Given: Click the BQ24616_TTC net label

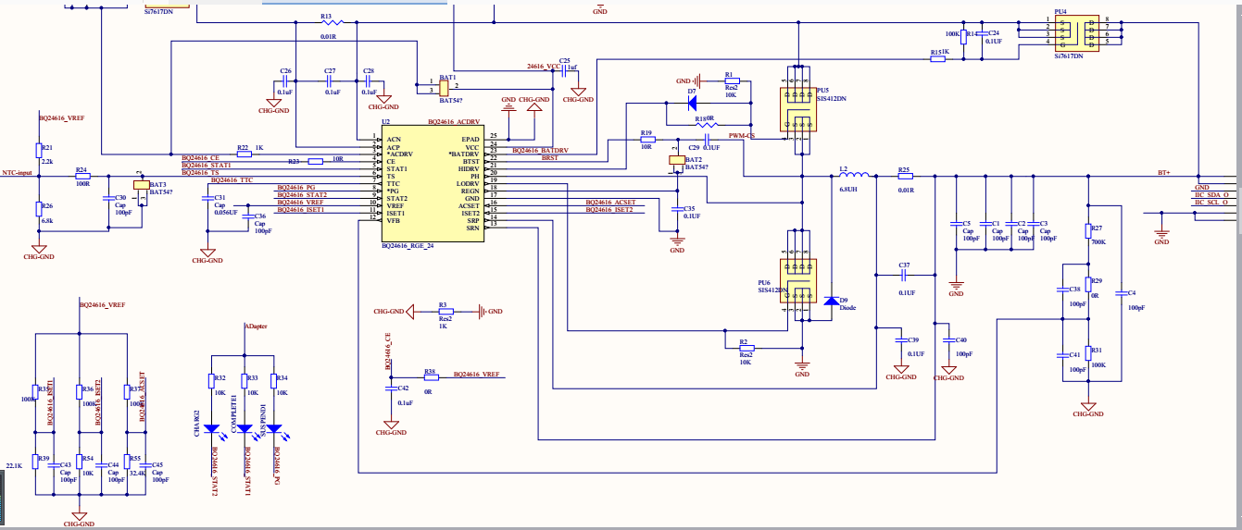Looking at the screenshot, I should pyautogui.click(x=232, y=180).
